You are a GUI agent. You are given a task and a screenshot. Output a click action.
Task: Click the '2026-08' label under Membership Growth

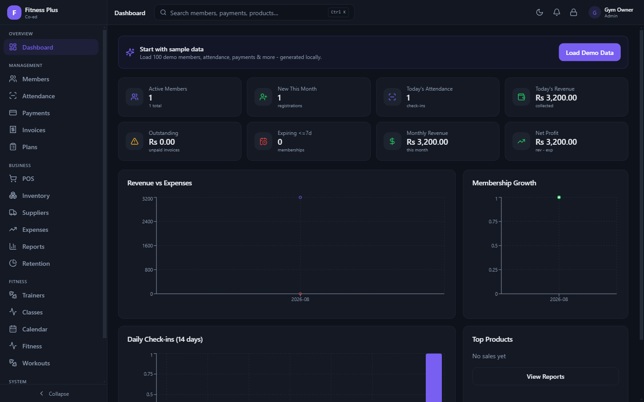click(559, 299)
